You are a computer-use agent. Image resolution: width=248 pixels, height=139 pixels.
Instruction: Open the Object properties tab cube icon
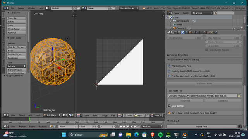pos(190,32)
